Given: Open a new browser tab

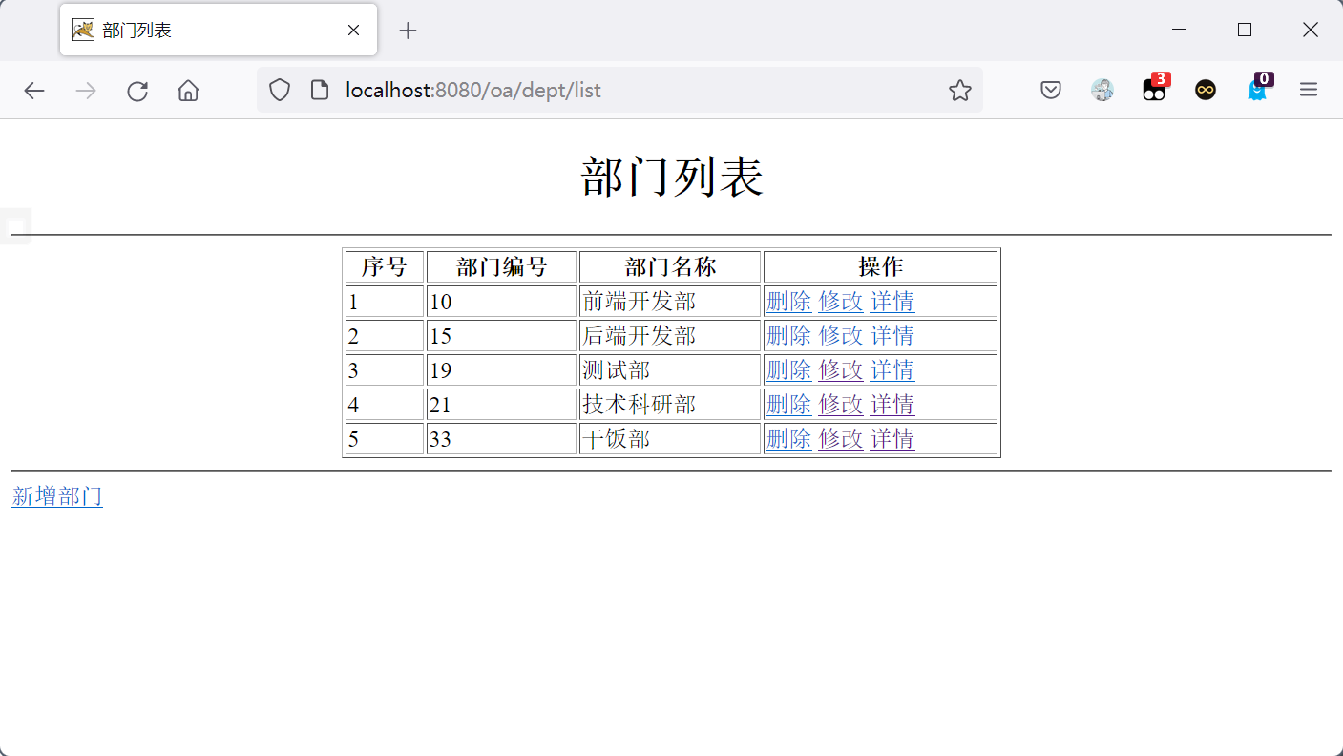Looking at the screenshot, I should pyautogui.click(x=408, y=31).
